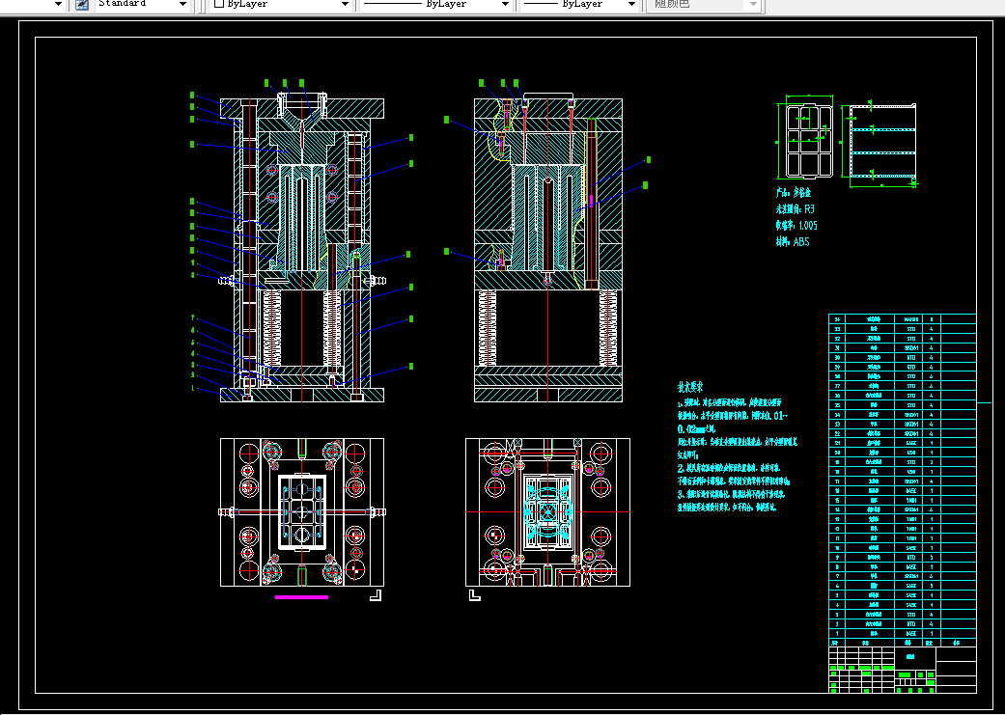Open the ByLayer linetype dropdown
Image resolution: width=1005 pixels, height=715 pixels.
click(x=435, y=5)
